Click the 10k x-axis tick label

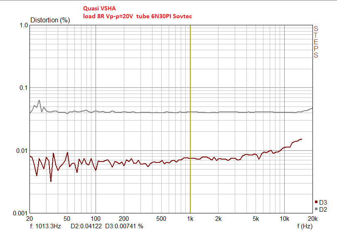tap(284, 219)
